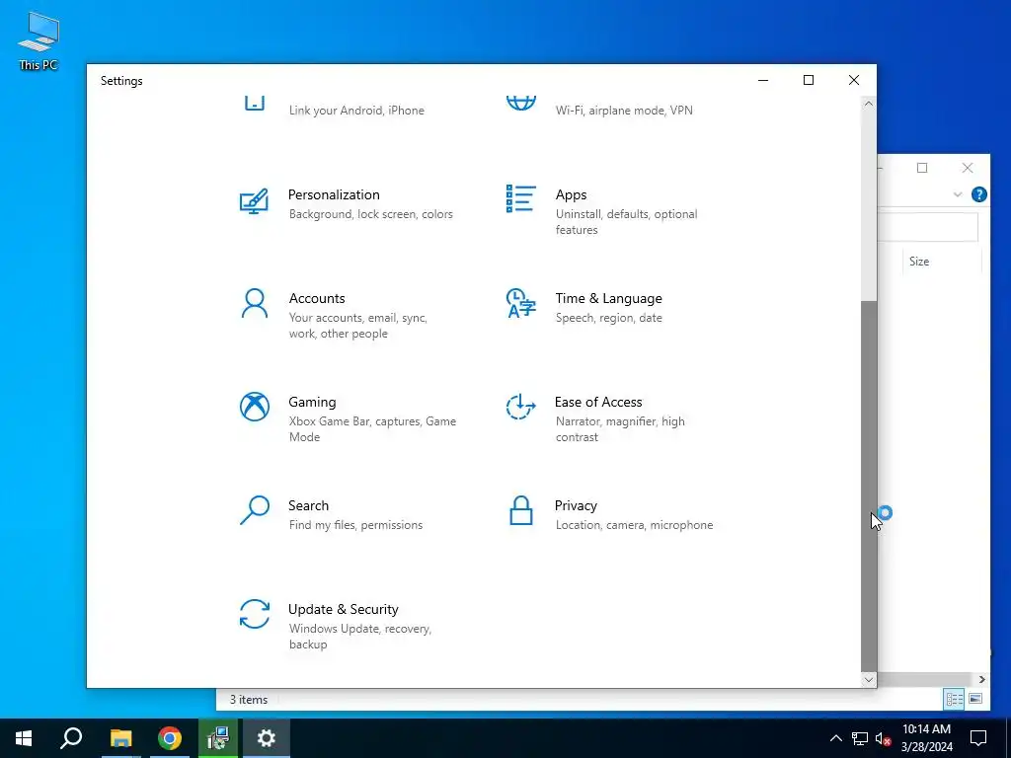Click the Update & Security title

pos(343,609)
